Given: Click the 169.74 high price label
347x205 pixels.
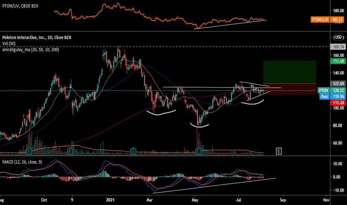Looking at the screenshot, I should tap(338, 47).
